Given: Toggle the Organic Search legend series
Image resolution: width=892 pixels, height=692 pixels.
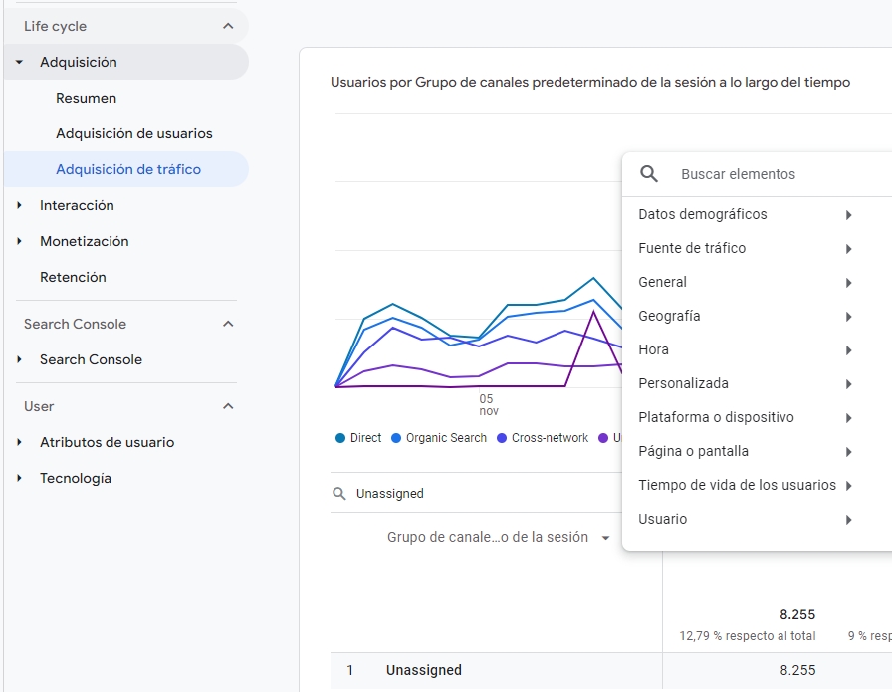Looking at the screenshot, I should point(439,438).
